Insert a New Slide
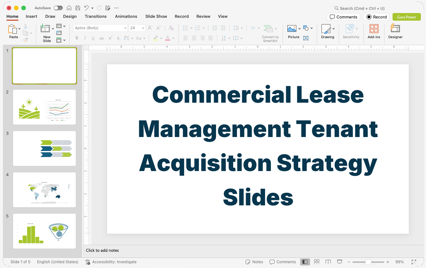Screen dimensions: 426x268 pyautogui.click(x=45, y=33)
